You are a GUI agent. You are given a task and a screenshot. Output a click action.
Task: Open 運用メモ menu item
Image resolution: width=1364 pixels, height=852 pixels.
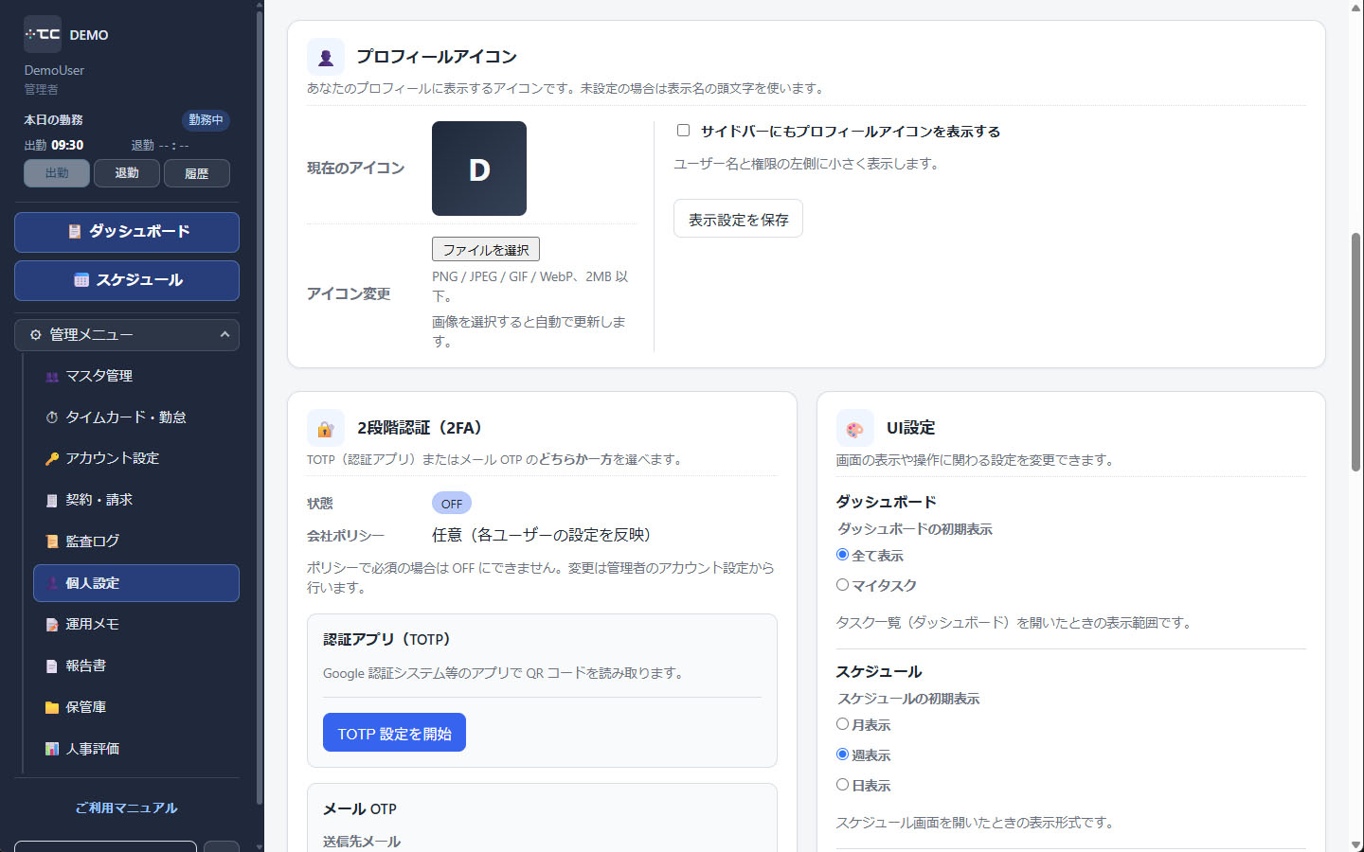pos(136,625)
